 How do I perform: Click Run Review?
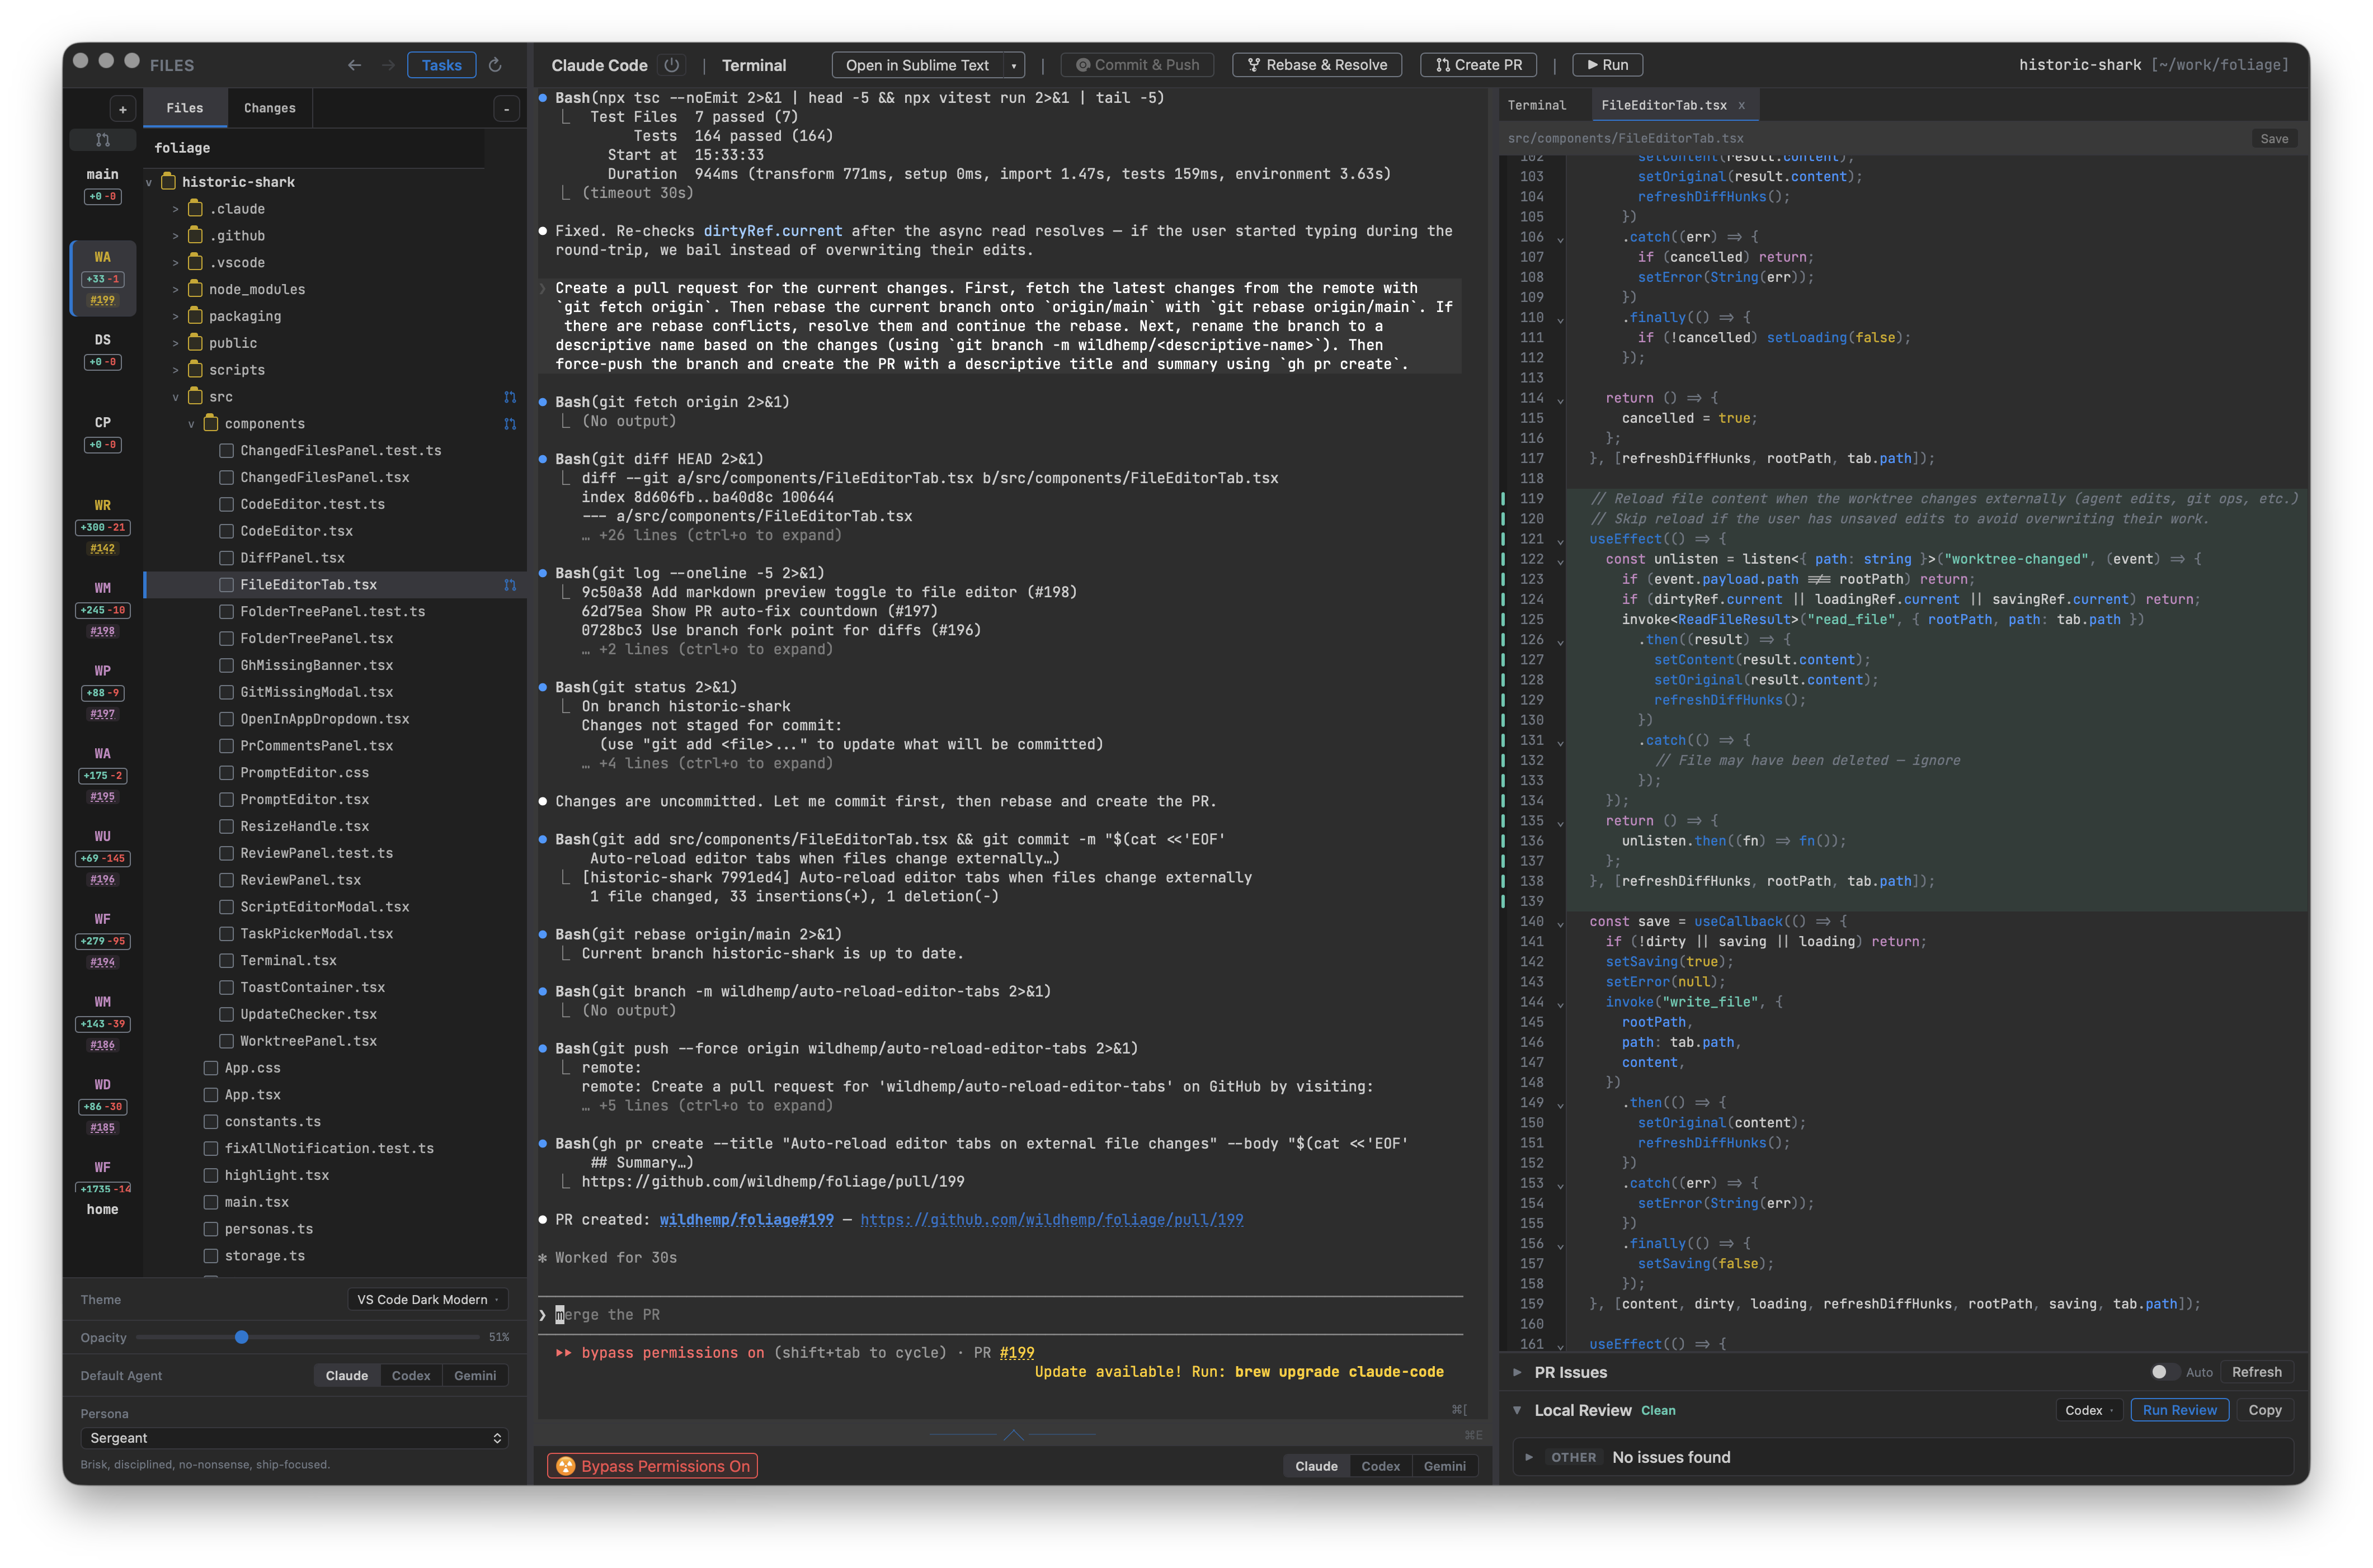[x=2179, y=1410]
